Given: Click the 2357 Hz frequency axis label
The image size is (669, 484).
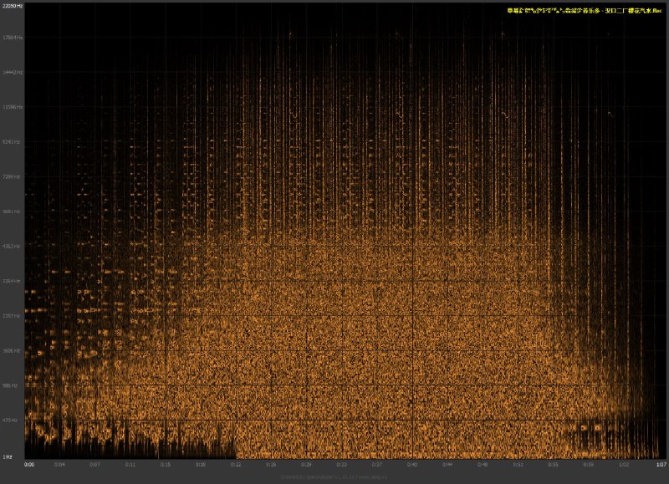Looking at the screenshot, I should [12, 316].
